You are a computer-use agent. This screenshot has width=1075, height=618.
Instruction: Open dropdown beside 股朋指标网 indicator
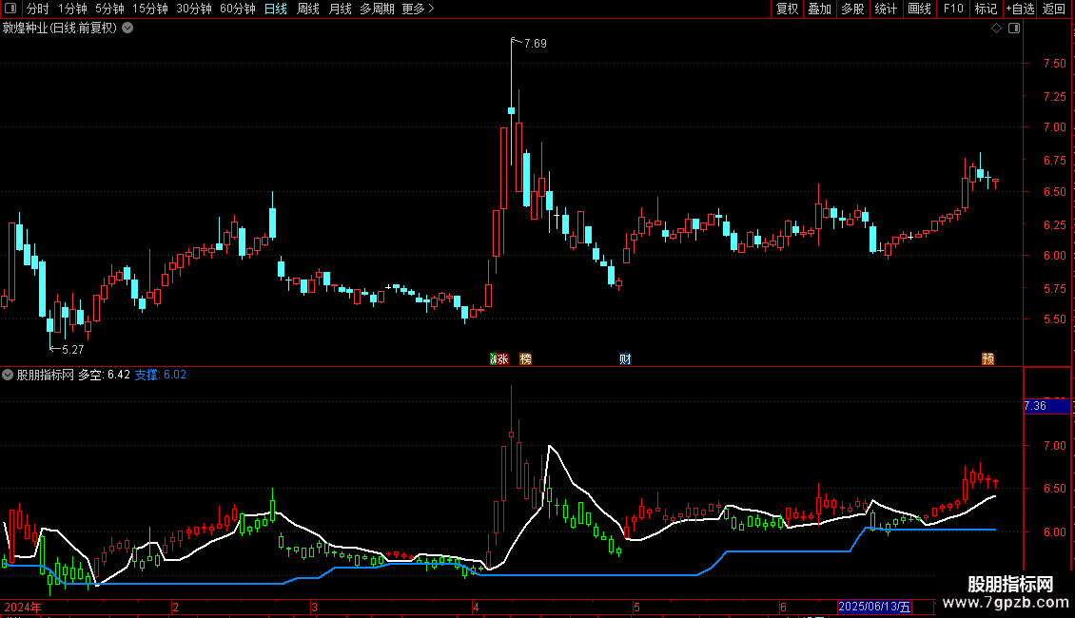(8, 375)
